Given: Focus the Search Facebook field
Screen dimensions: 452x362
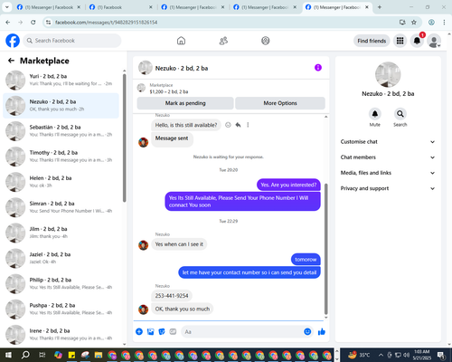Looking at the screenshot, I should [72, 41].
